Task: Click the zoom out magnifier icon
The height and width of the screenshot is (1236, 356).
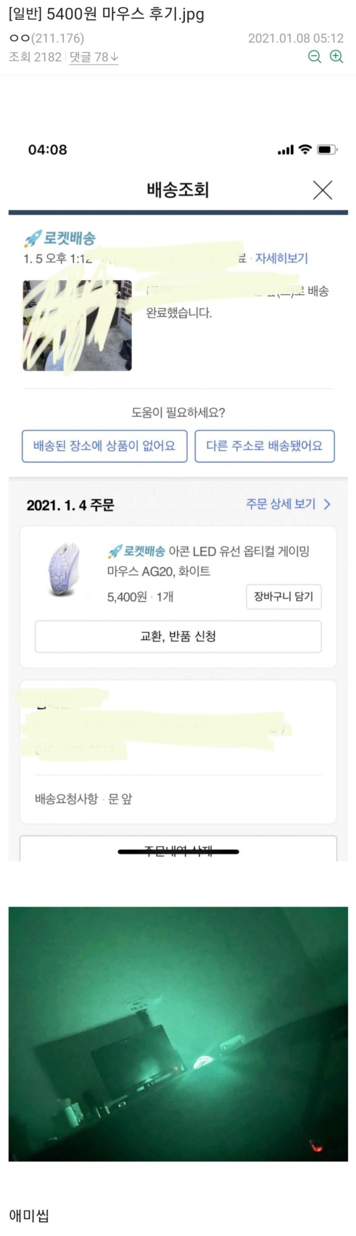Action: [314, 56]
